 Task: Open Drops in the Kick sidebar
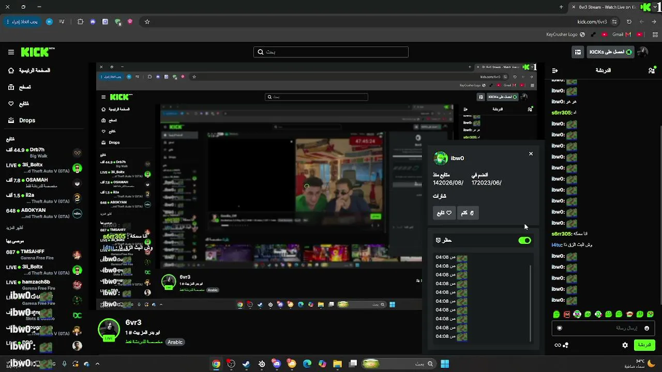[x=22, y=120]
